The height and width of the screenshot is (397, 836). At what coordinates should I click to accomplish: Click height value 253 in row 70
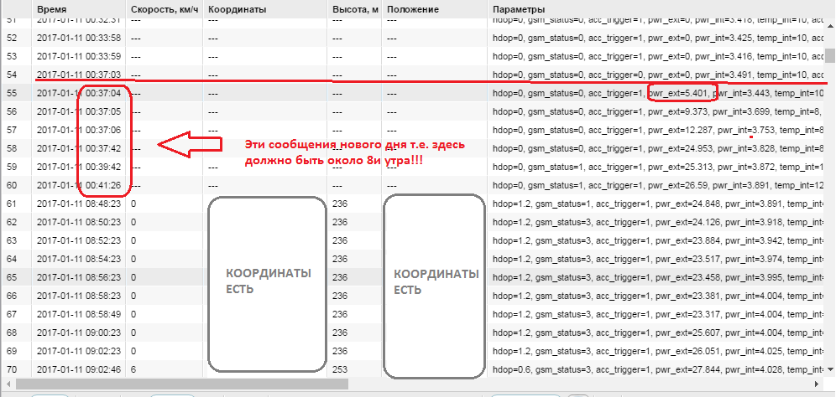[x=340, y=369]
